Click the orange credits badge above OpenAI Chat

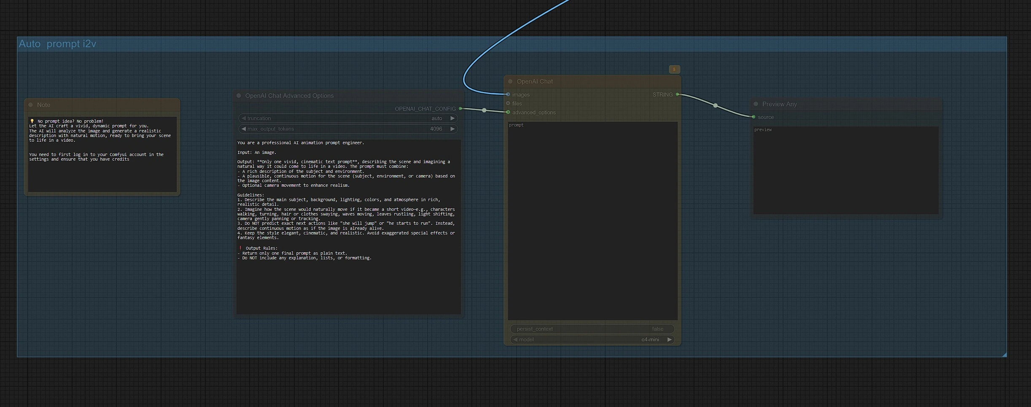tap(674, 69)
